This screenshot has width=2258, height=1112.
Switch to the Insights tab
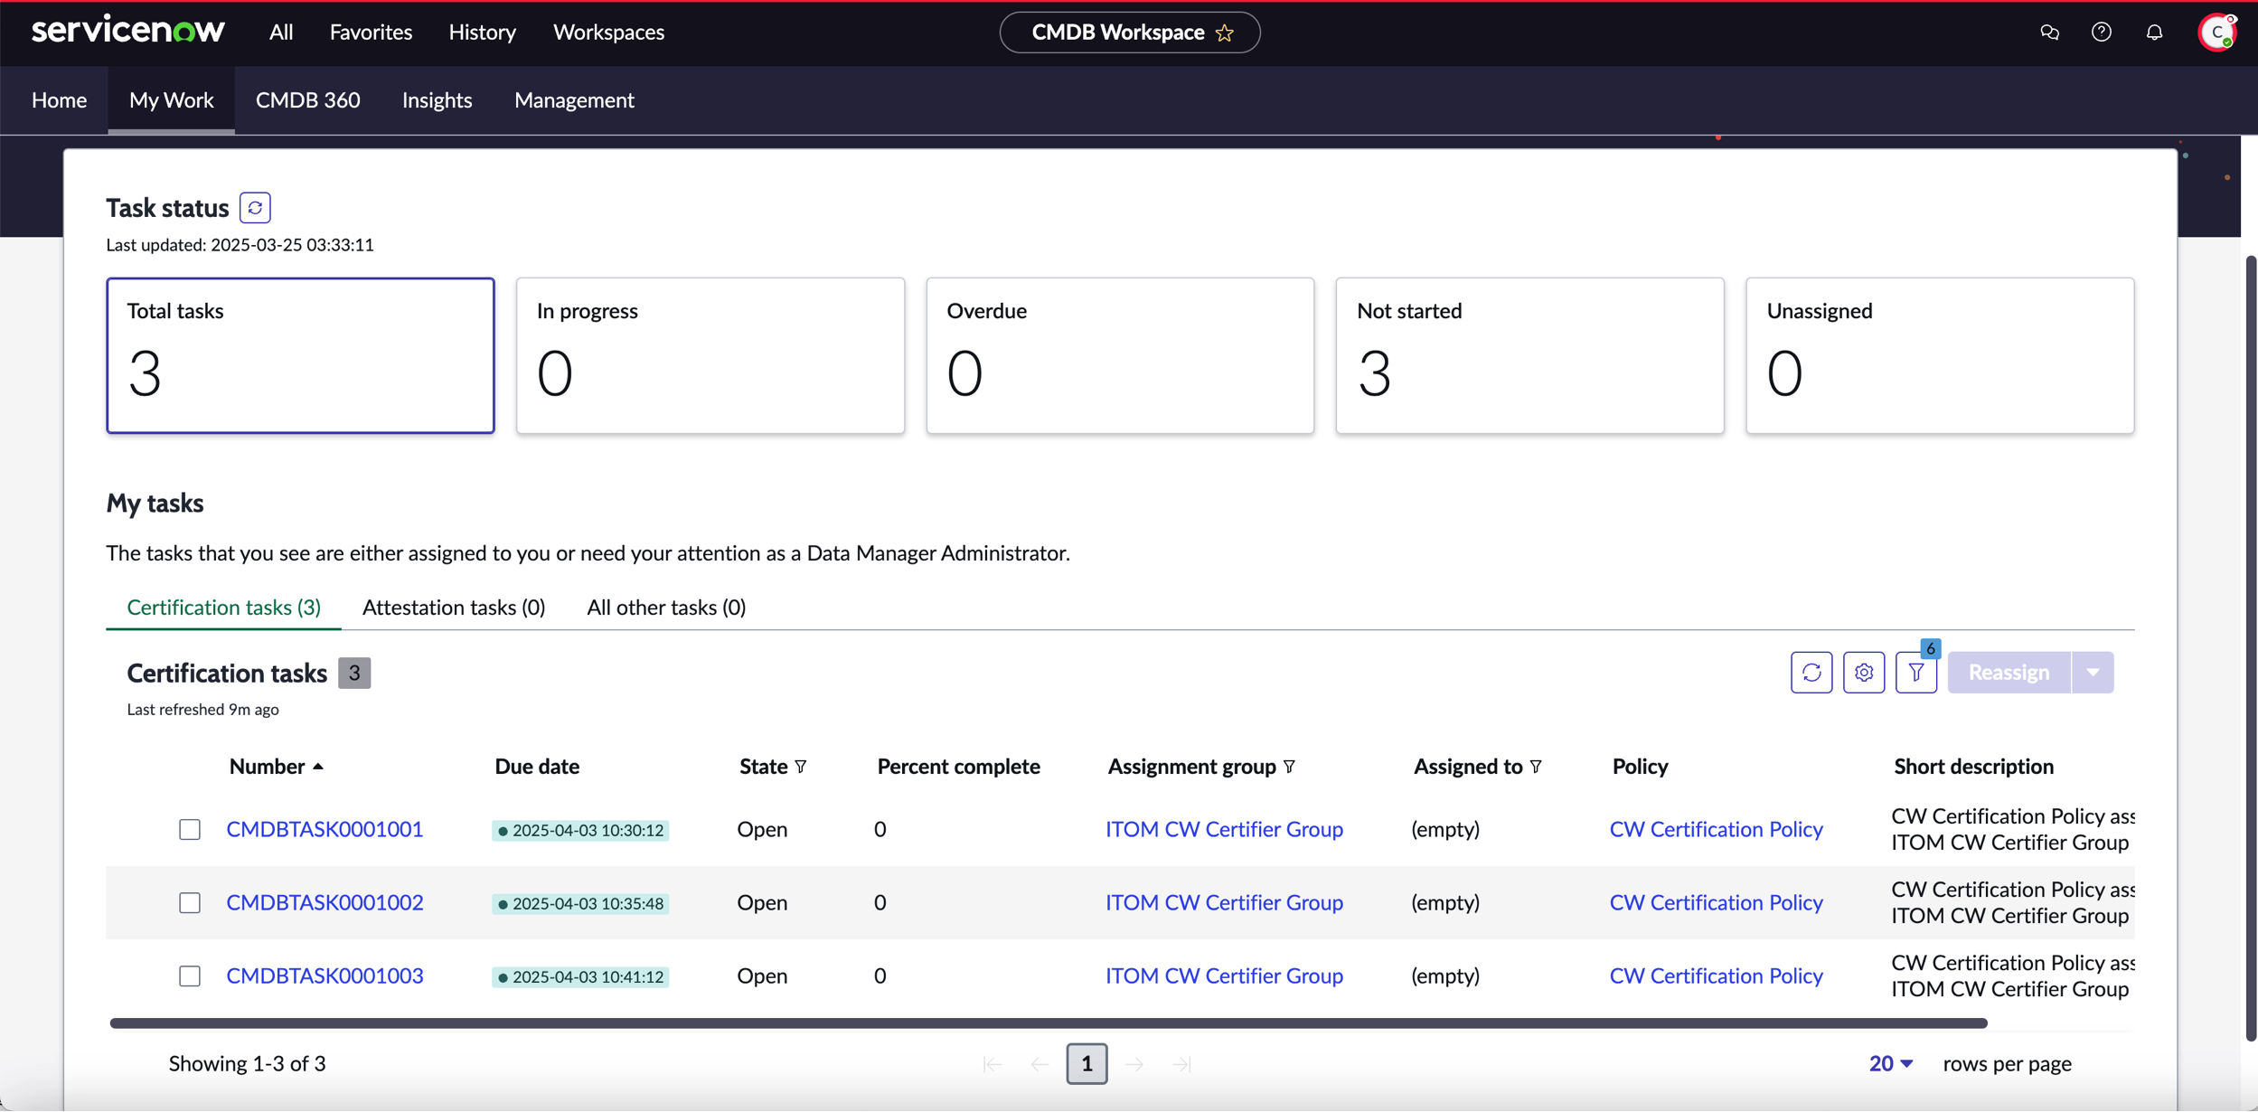click(437, 100)
